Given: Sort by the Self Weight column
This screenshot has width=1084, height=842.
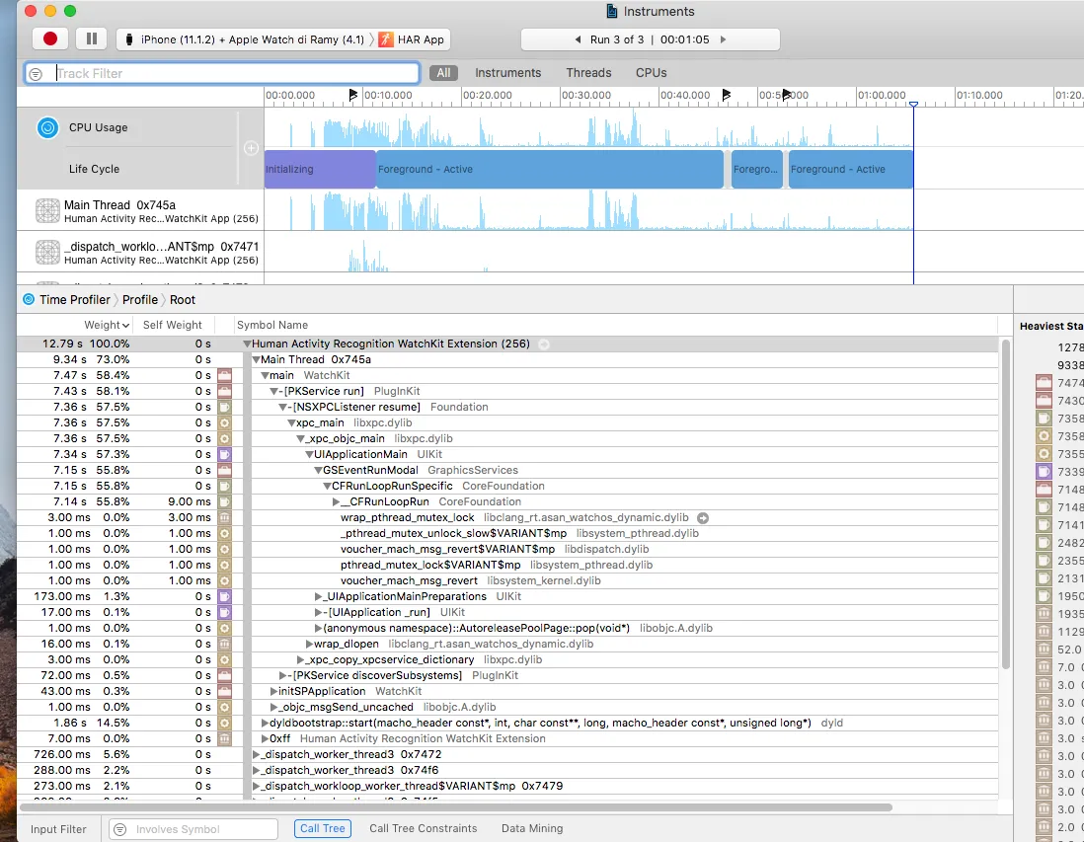Looking at the screenshot, I should tap(172, 325).
